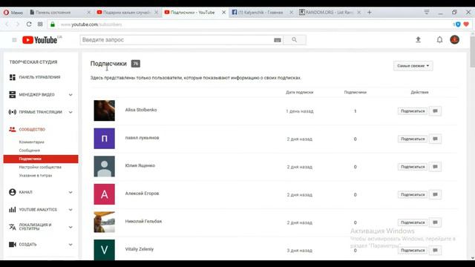475x267 pixels.
Task: Switch to Подарим кальян tab
Action: click(x=127, y=13)
